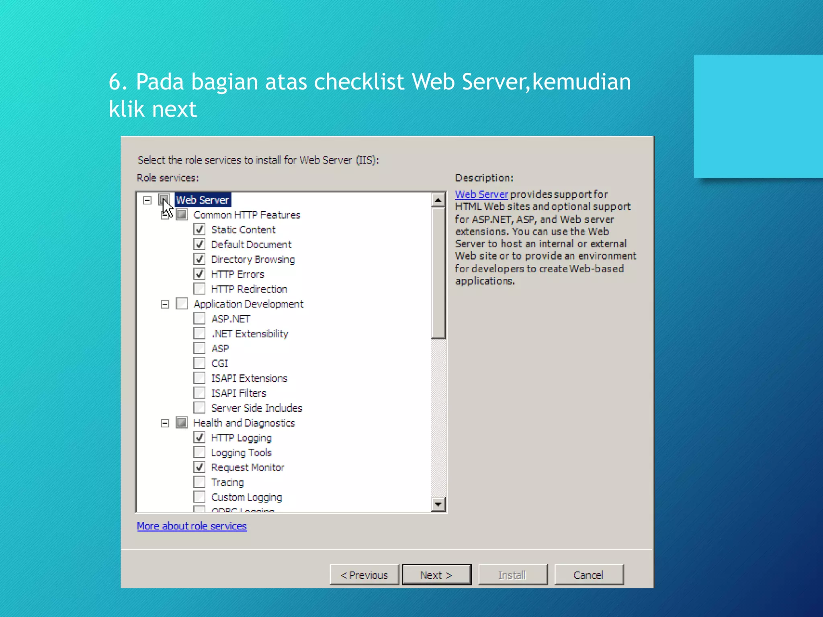
Task: Select Health and Diagnostics label
Action: point(244,423)
